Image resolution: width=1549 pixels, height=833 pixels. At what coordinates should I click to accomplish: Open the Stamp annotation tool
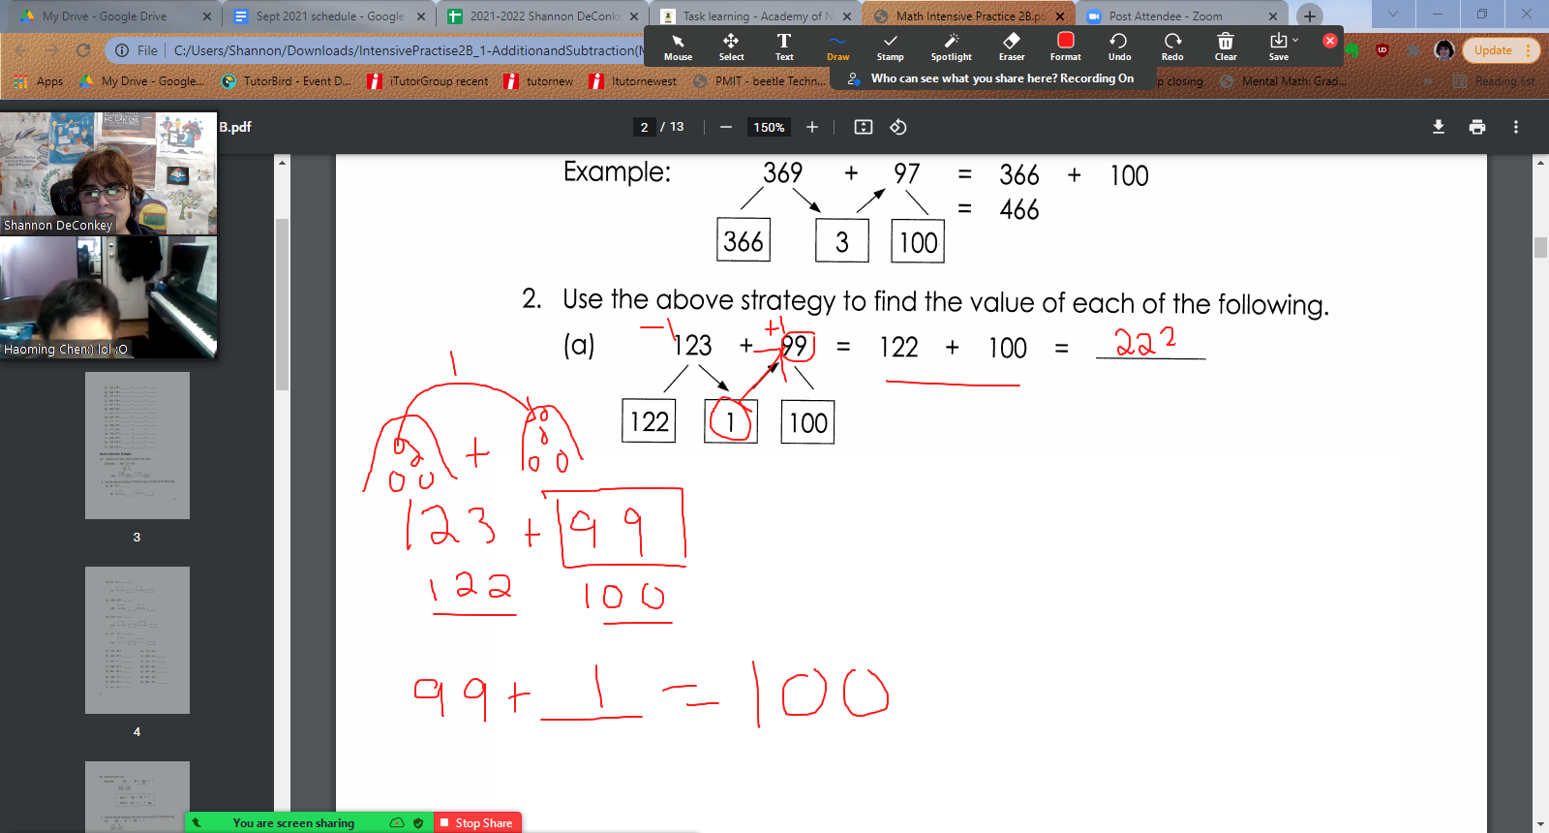890,46
